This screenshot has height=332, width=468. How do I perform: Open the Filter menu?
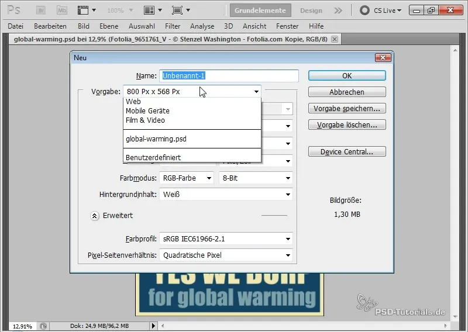click(173, 26)
